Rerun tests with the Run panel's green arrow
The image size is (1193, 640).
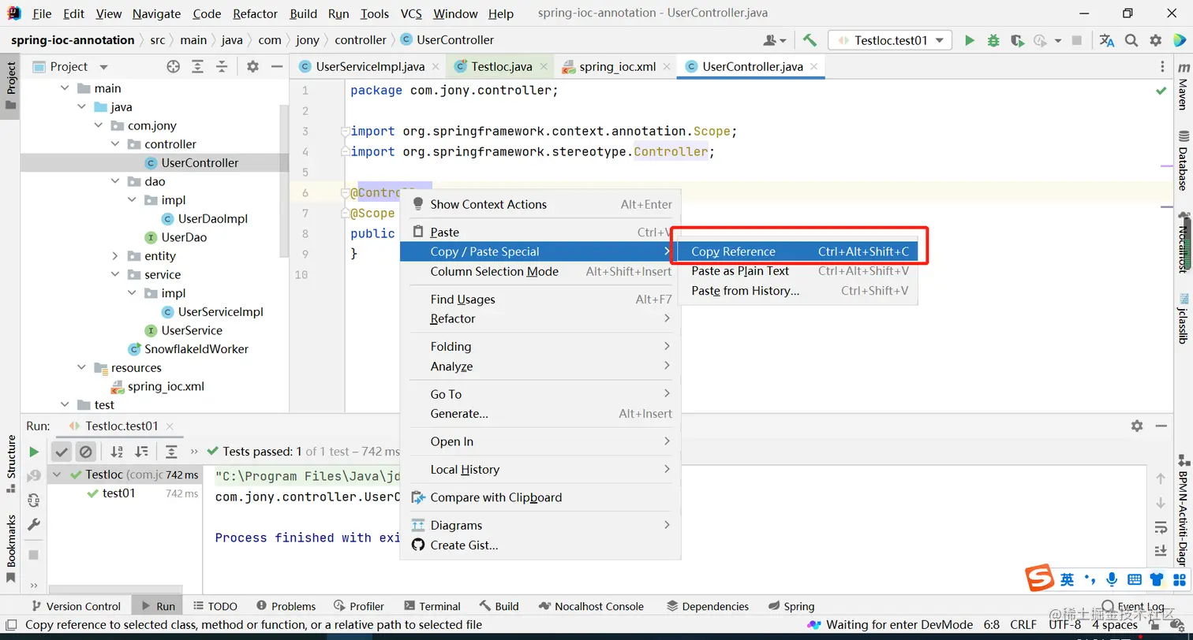[x=34, y=452]
